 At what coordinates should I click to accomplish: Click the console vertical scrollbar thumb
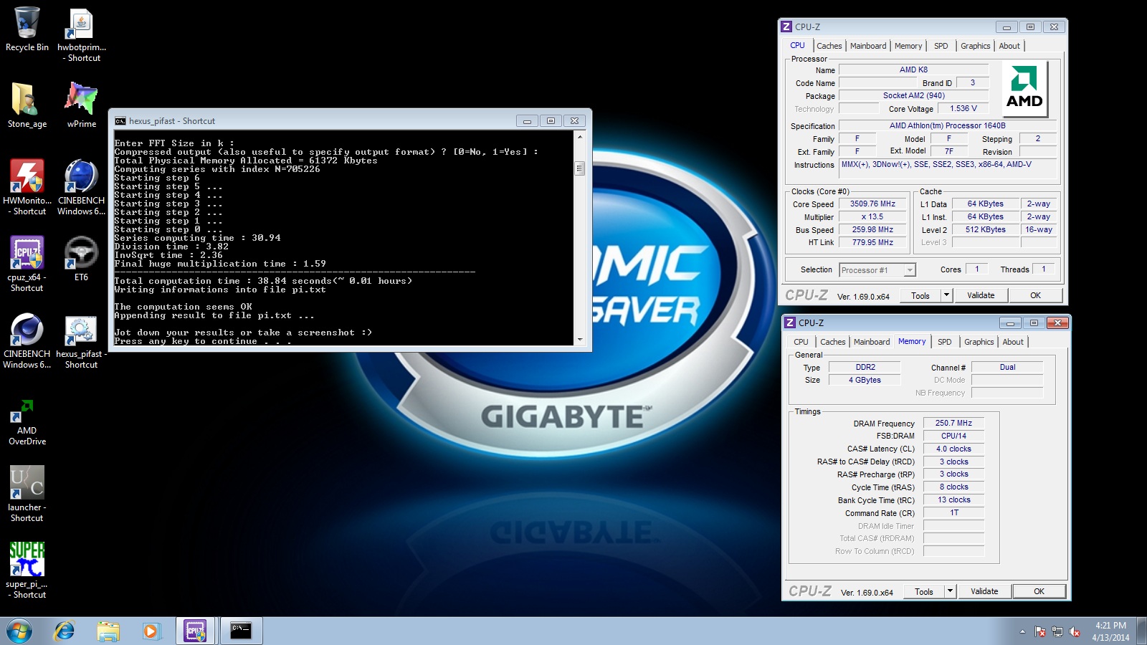click(580, 168)
